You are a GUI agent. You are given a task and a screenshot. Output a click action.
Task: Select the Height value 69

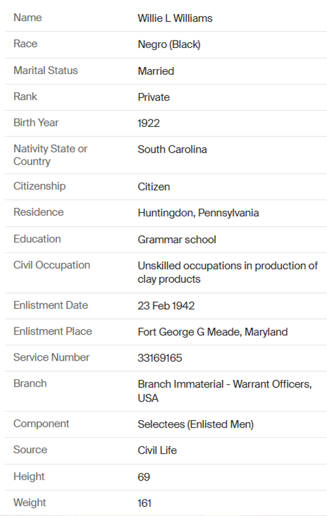[x=144, y=477]
